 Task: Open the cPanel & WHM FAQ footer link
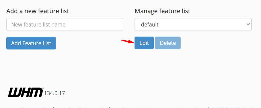(223, 107)
